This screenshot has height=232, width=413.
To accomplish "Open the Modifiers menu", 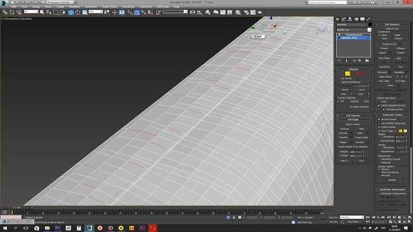I will [x=74, y=6].
